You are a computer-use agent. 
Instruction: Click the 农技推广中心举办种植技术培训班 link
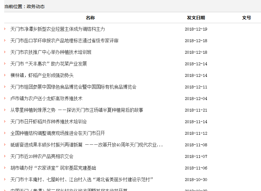(51, 52)
